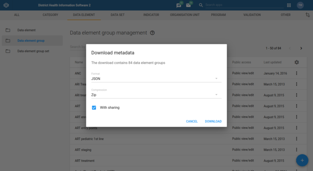Open the DHIS2 logo home icon

[x=6, y=5]
